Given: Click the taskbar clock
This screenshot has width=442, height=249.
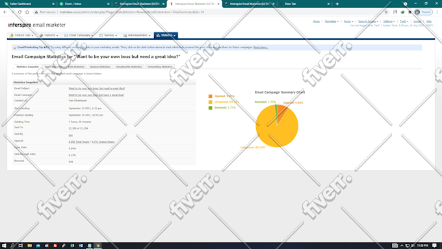Looking at the screenshot, I should [422, 246].
